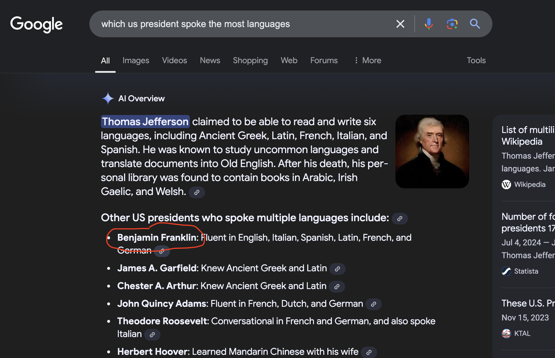Viewport: 555px width, 358px height.
Task: Click the KTAL favicon in sidebar
Action: (506, 334)
